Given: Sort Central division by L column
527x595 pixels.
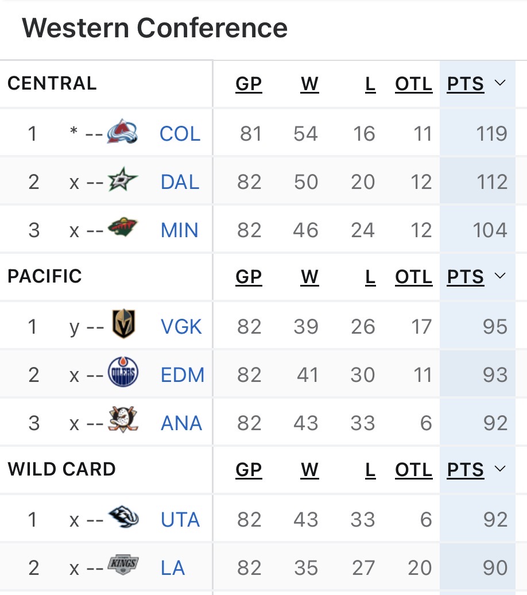Looking at the screenshot, I should coord(370,84).
